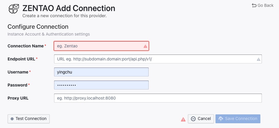This screenshot has height=128, width=279.
Task: Click the red error triangle beside Cancel
Action: (183, 119)
